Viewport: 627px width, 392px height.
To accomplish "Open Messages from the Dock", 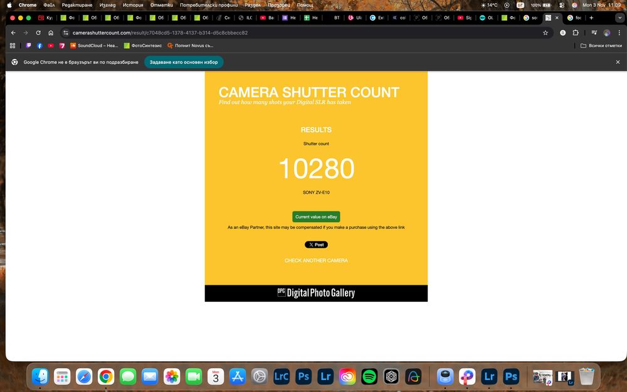I will 128,376.
